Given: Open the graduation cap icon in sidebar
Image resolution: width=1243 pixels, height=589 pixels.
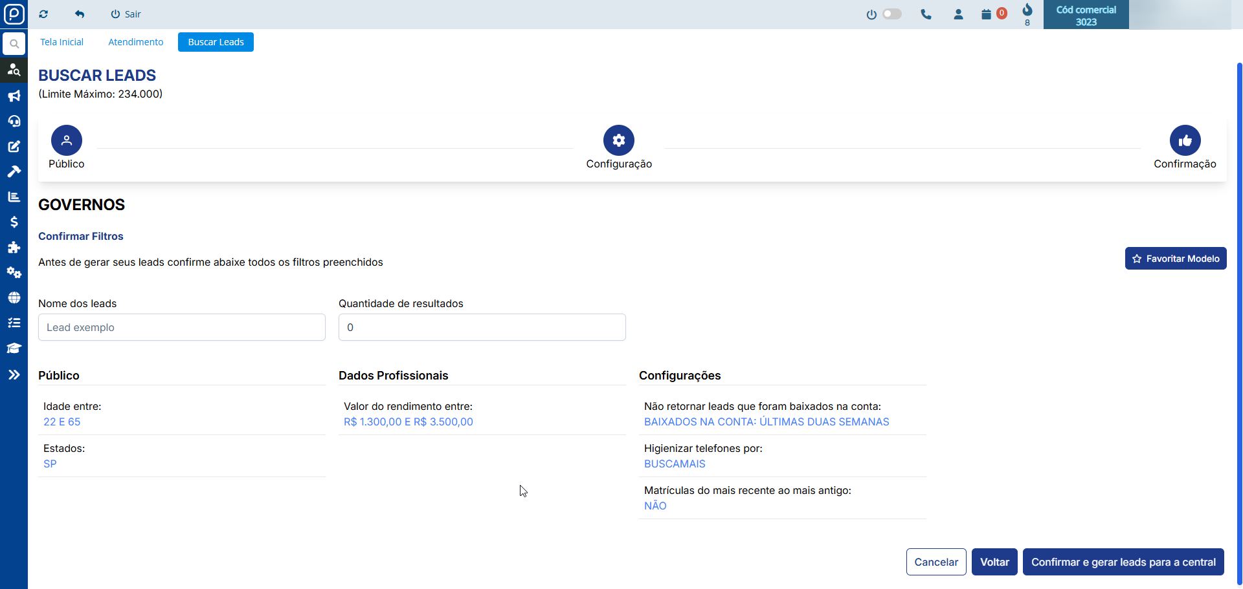Looking at the screenshot, I should (x=14, y=348).
